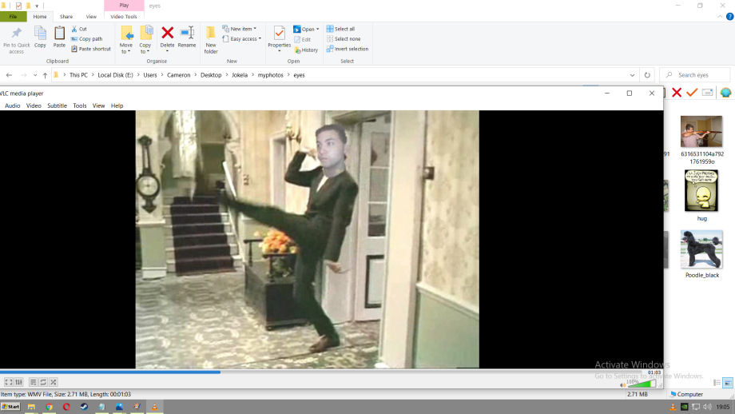Go up one folder level arrow
This screenshot has height=414, width=735.
point(45,75)
